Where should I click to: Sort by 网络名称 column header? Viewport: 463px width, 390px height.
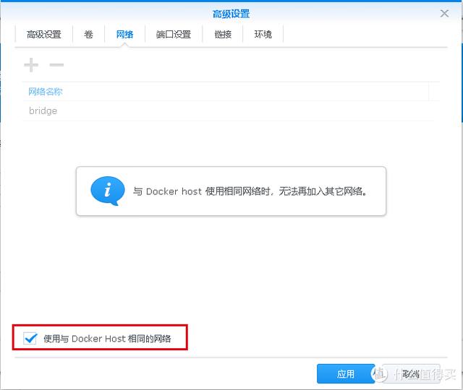[226, 92]
